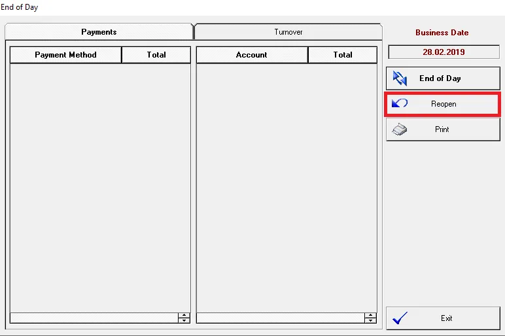Screen dimensions: 505x336
Task: Click down arrow of Account list stepper
Action: pyautogui.click(x=370, y=320)
